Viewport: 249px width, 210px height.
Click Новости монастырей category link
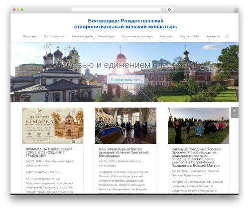coord(59,161)
